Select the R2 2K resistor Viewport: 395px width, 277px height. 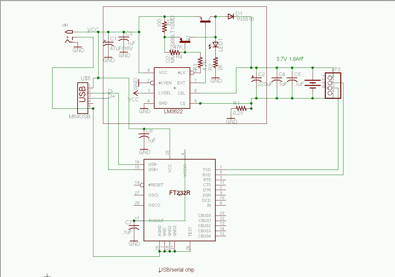(x=215, y=63)
